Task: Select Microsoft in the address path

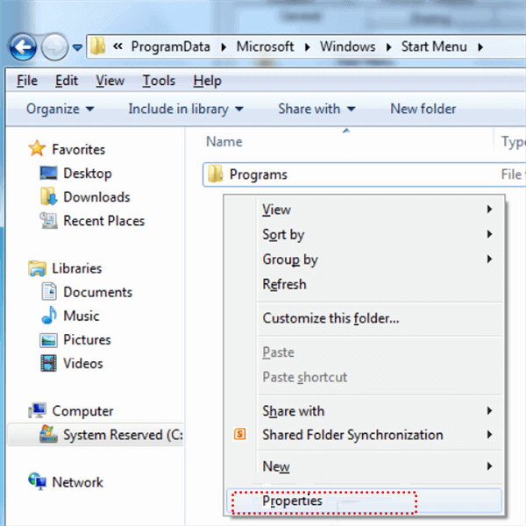Action: (x=265, y=46)
